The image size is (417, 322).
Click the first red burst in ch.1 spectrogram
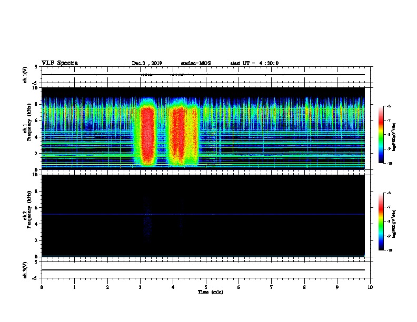click(147, 135)
